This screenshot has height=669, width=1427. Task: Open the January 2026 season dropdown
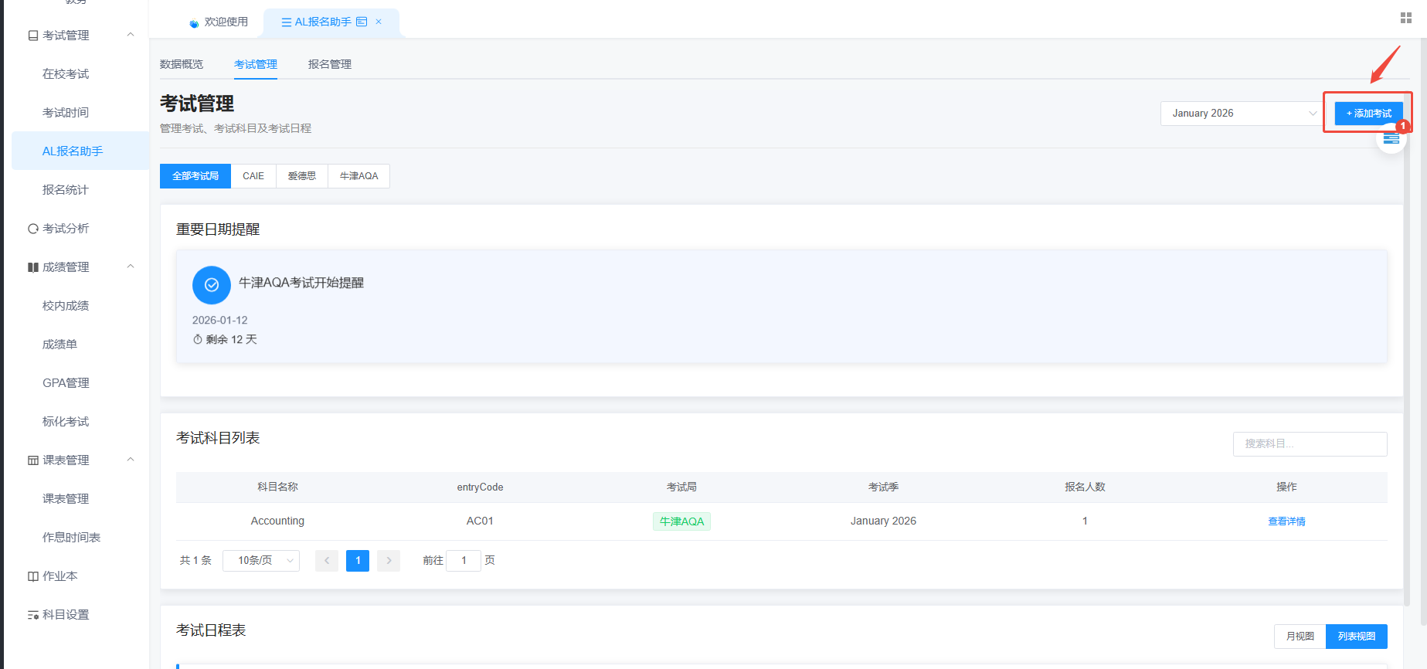1242,114
